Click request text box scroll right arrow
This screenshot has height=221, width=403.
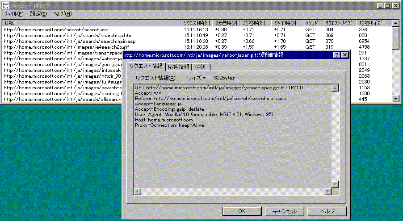328,191
